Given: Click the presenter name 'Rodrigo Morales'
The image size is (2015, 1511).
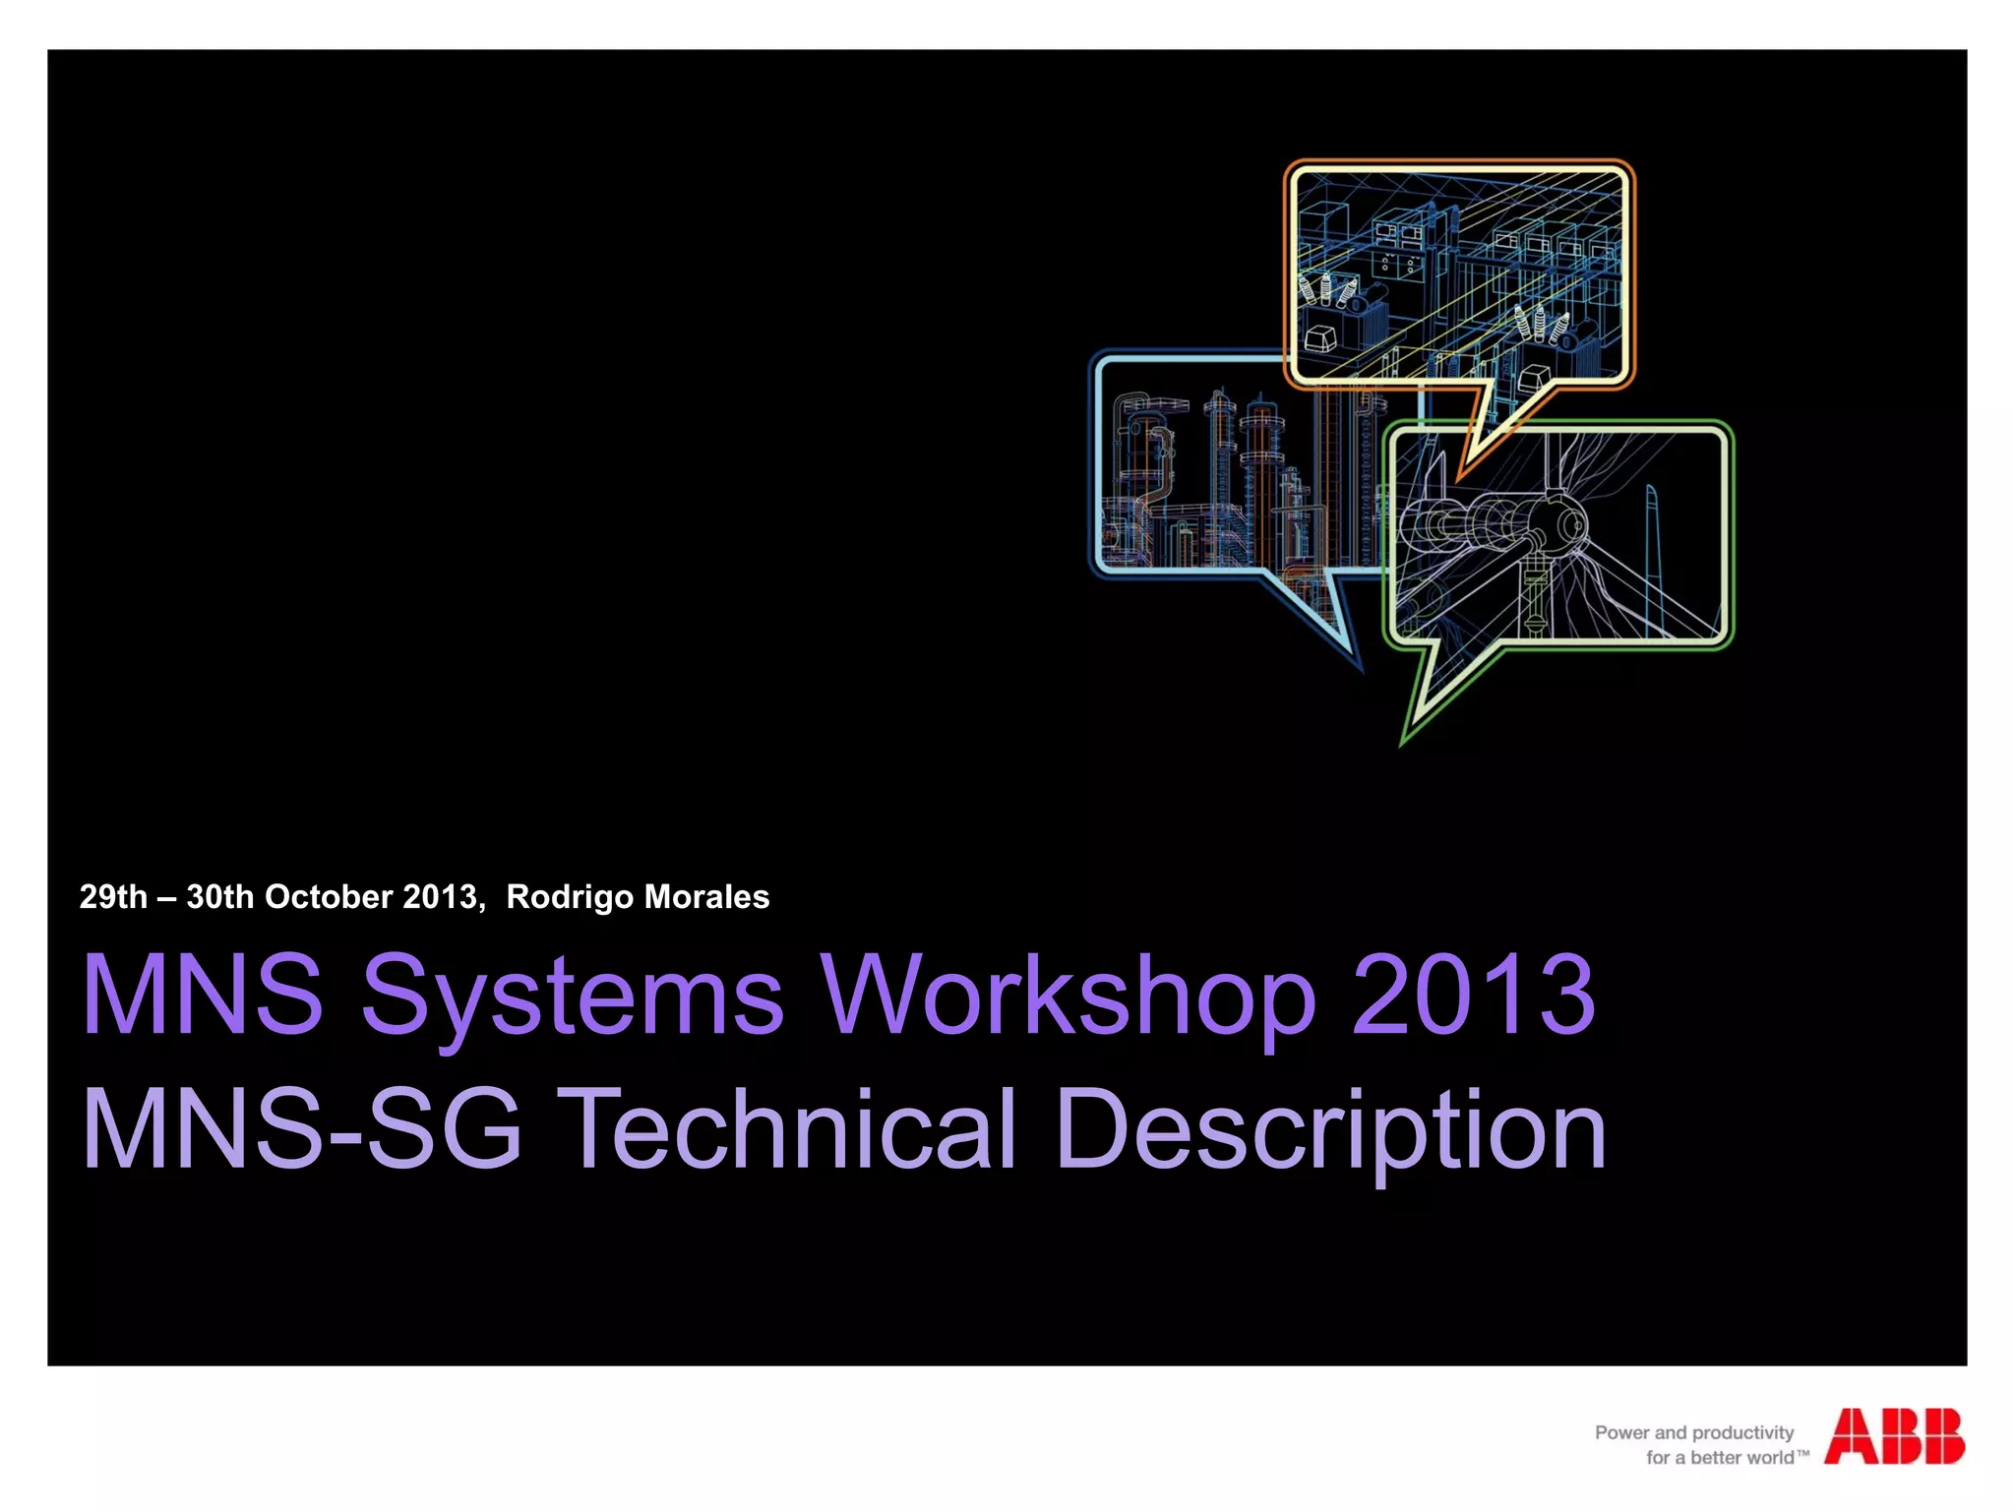Looking at the screenshot, I should (x=638, y=897).
